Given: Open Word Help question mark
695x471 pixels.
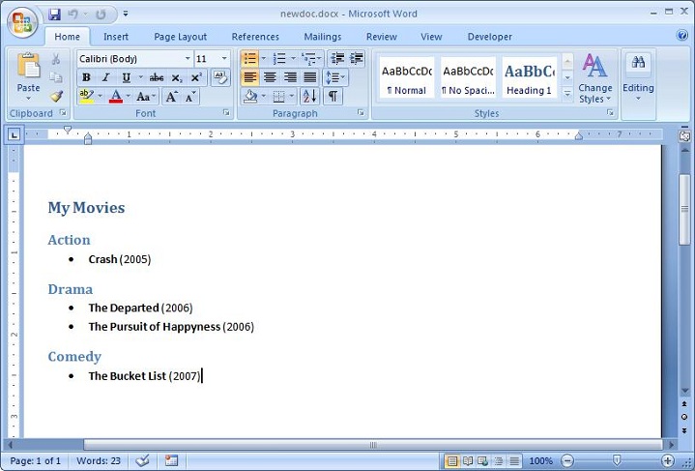Looking at the screenshot, I should (682, 35).
